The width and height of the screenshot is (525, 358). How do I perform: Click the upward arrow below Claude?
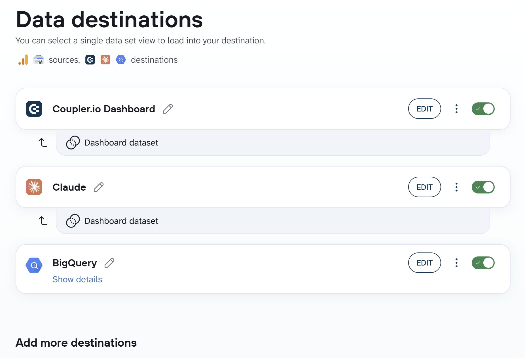coord(43,221)
